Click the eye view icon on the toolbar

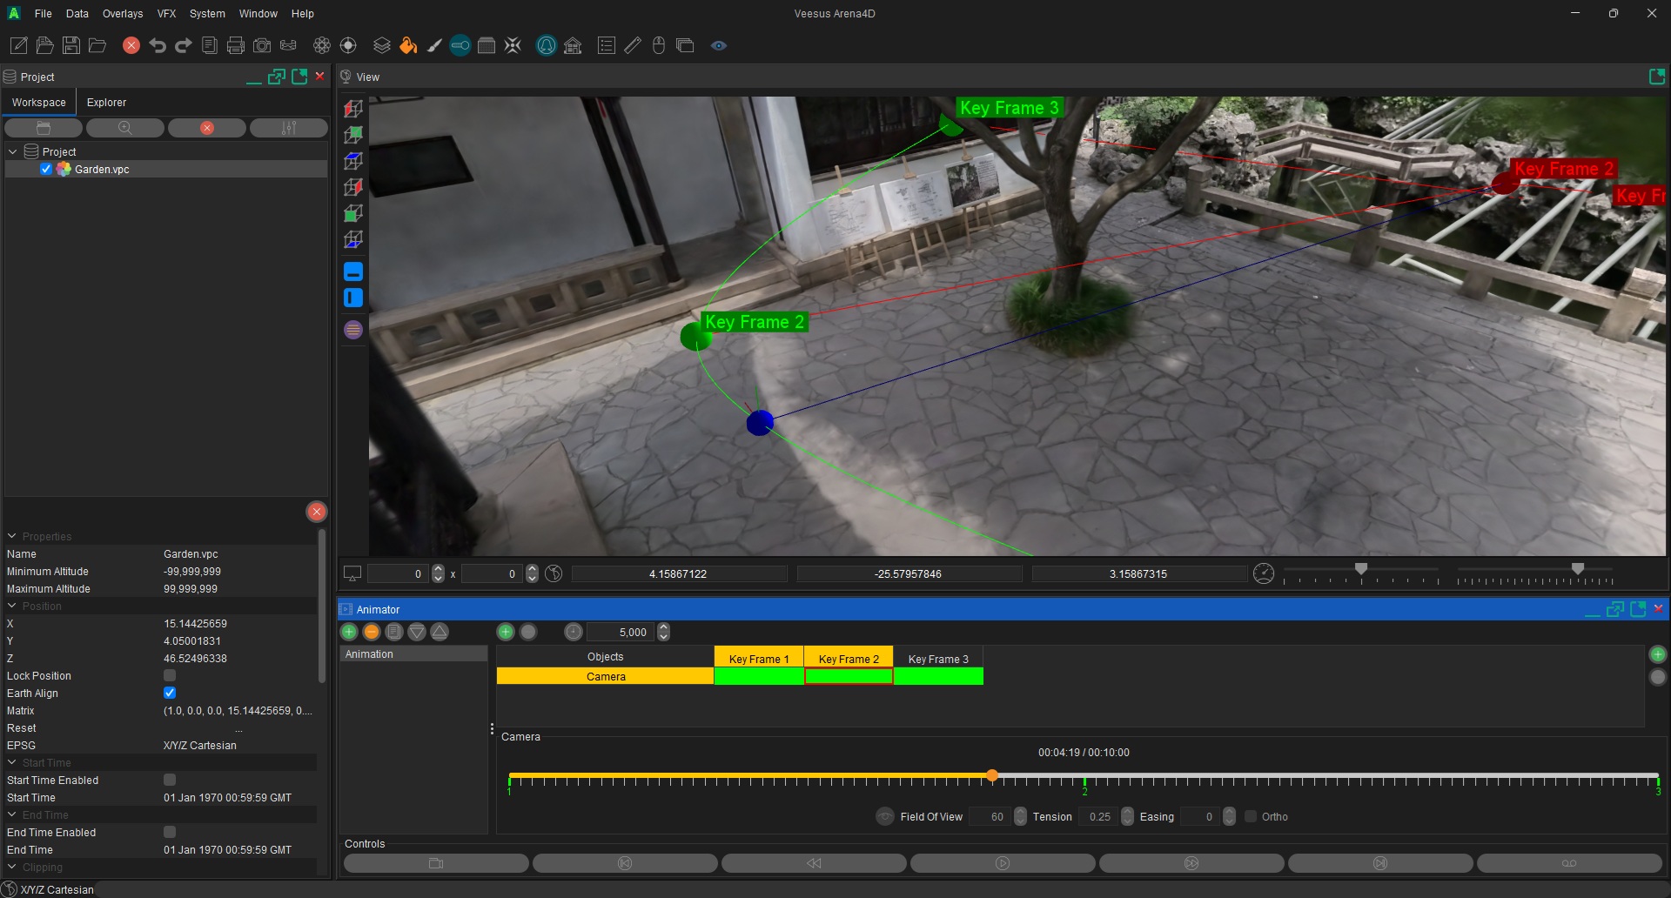coord(719,45)
